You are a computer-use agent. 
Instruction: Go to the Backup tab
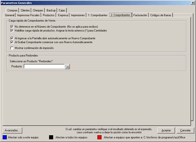point(51,10)
